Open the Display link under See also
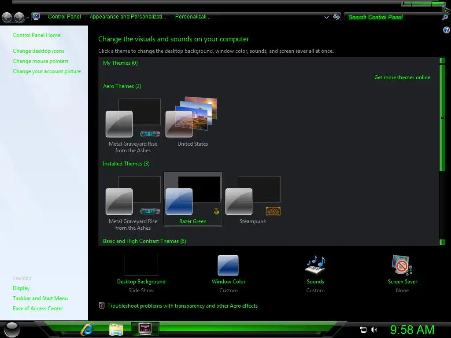The height and width of the screenshot is (338, 451). 21,288
